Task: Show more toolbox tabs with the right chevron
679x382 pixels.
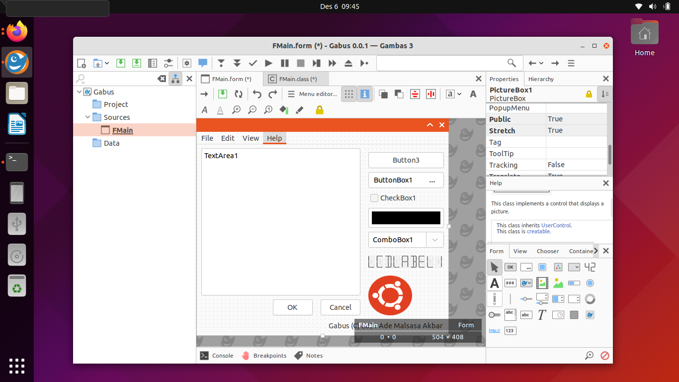Action: click(596, 251)
